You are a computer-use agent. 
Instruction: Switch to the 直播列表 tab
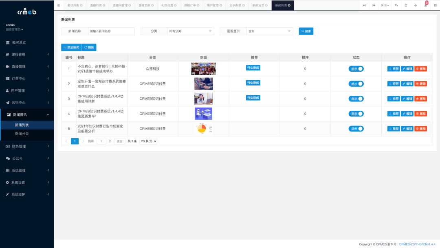click(96, 5)
